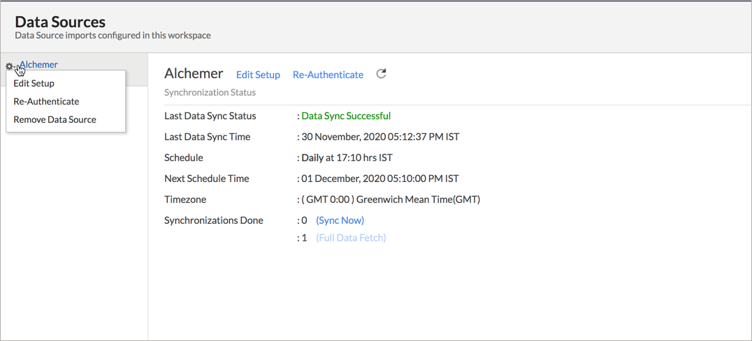Screen dimensions: 752x341
Task: Click the Timezone label
Action: coord(185,200)
